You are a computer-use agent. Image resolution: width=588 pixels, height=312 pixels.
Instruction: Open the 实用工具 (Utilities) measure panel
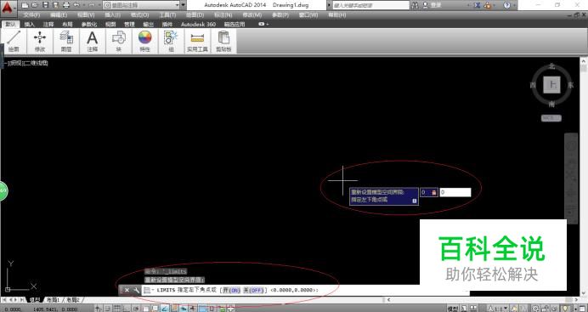coord(197,42)
